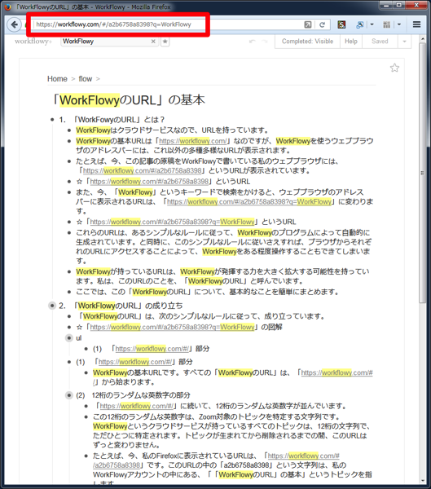
Task: Go to flow in the breadcrumb
Action: click(85, 79)
